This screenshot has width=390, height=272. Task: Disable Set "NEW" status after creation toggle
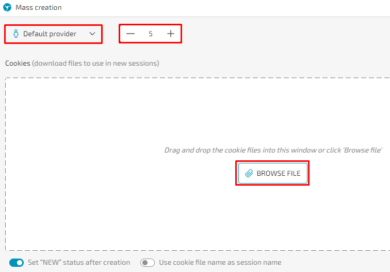(x=17, y=263)
